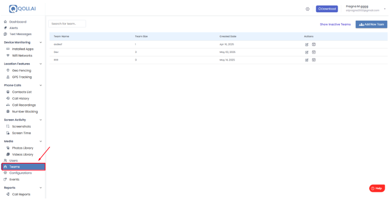Open Call History page
The image size is (390, 200).
(x=20, y=99)
